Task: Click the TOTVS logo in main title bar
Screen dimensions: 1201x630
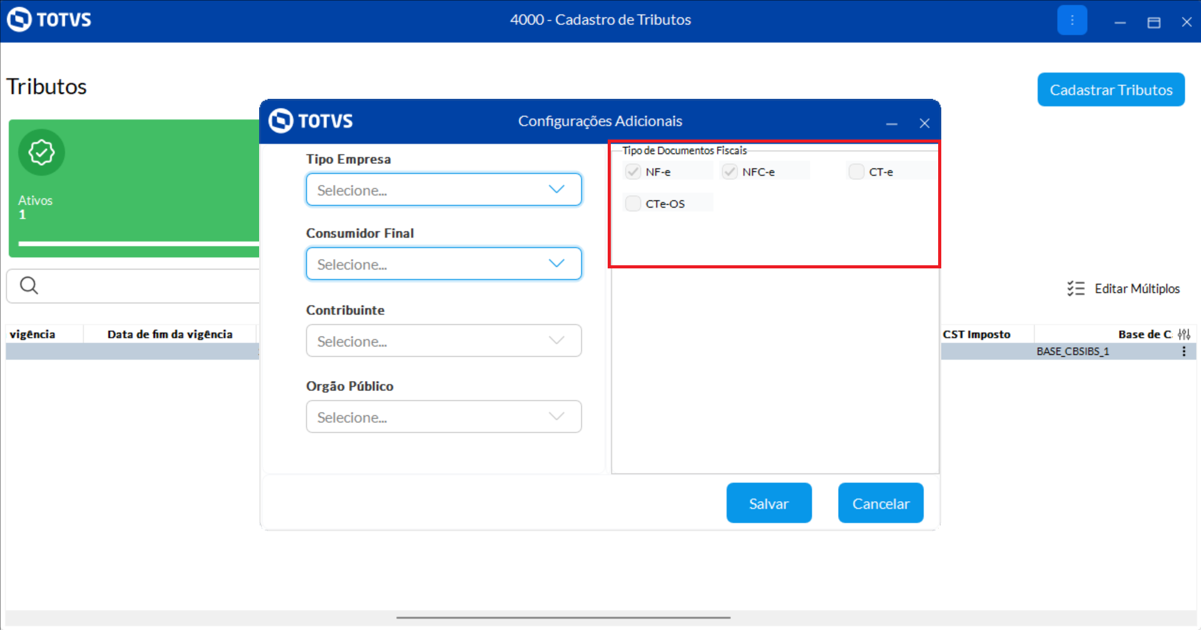Action: [49, 19]
